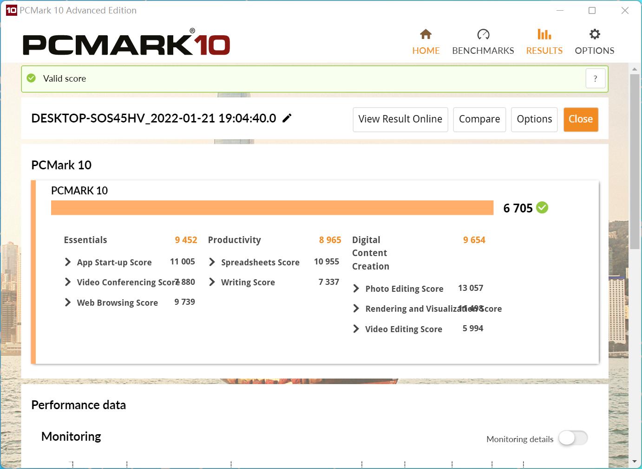Expand Video Conferencing Score details
The width and height of the screenshot is (642, 469).
coord(68,282)
